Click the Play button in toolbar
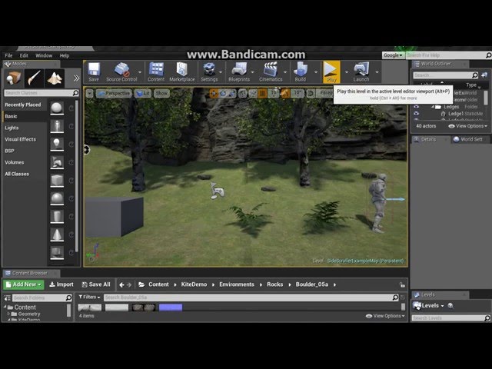The height and width of the screenshot is (369, 492). point(331,72)
